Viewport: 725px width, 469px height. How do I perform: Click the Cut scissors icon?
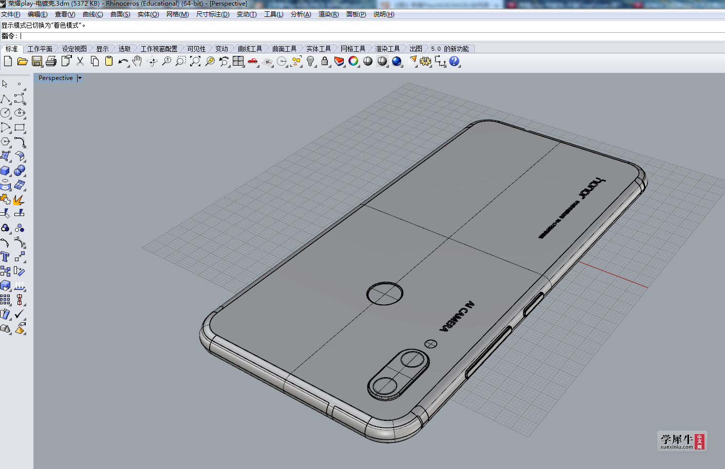pyautogui.click(x=80, y=61)
